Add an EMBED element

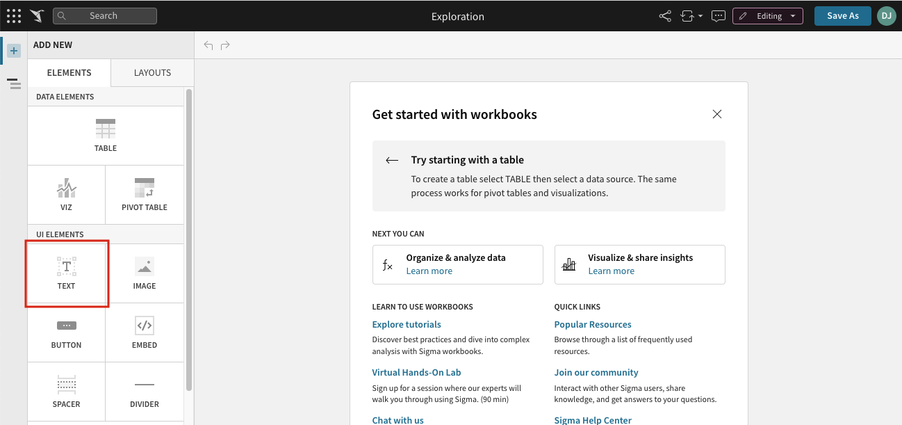pyautogui.click(x=145, y=332)
